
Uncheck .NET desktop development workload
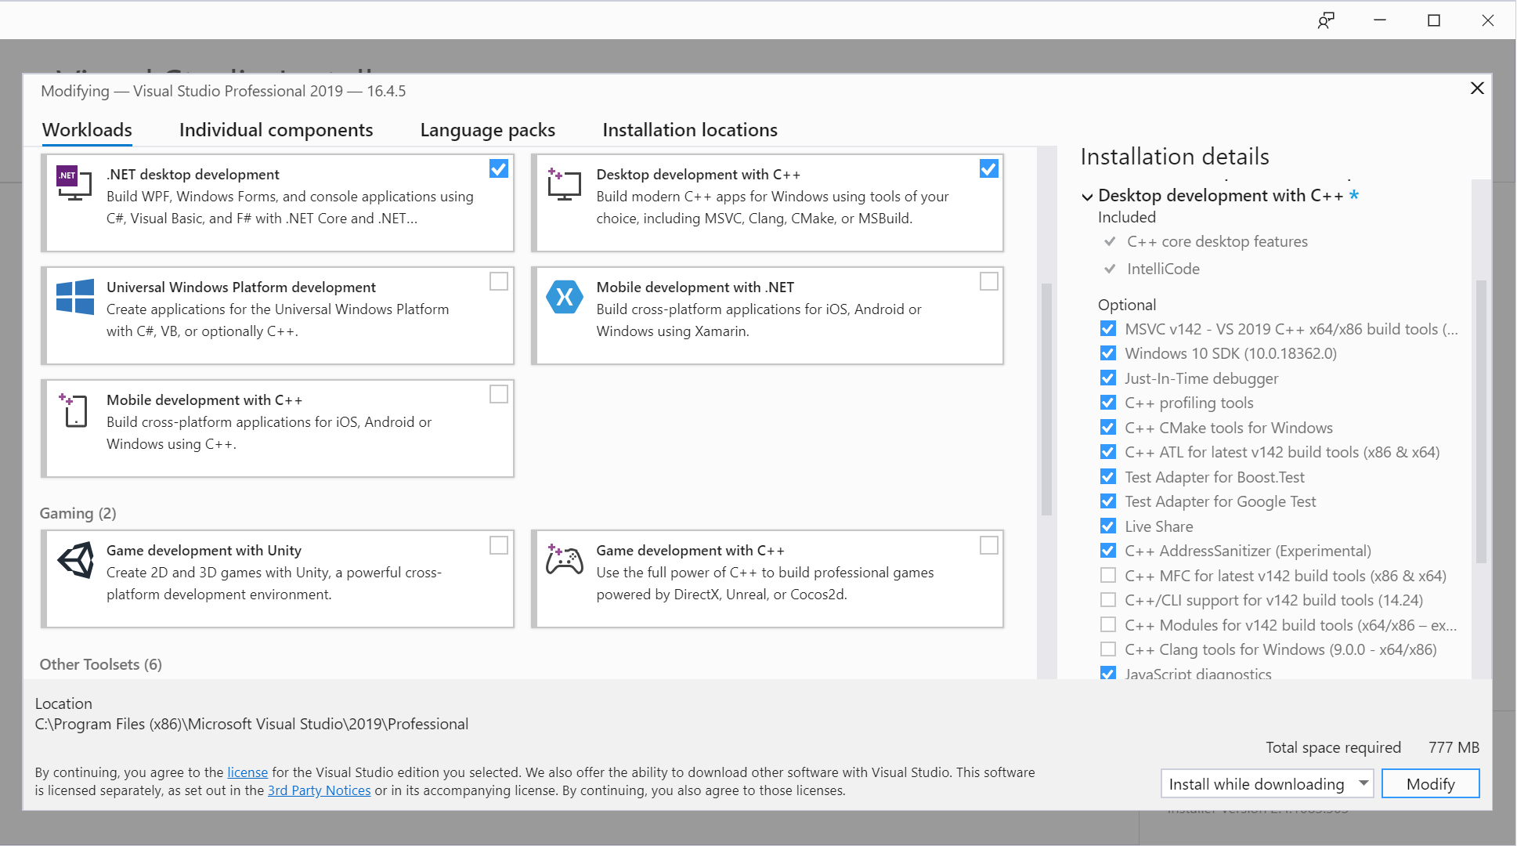pyautogui.click(x=499, y=168)
